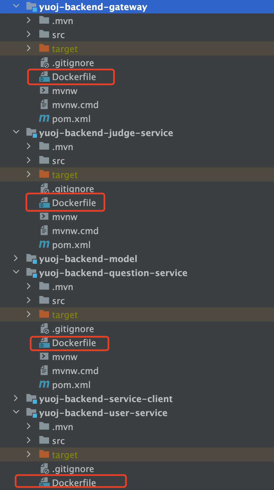Select Dockerfile in yuoj-backend-judge-service
The image size is (274, 490).
click(74, 203)
